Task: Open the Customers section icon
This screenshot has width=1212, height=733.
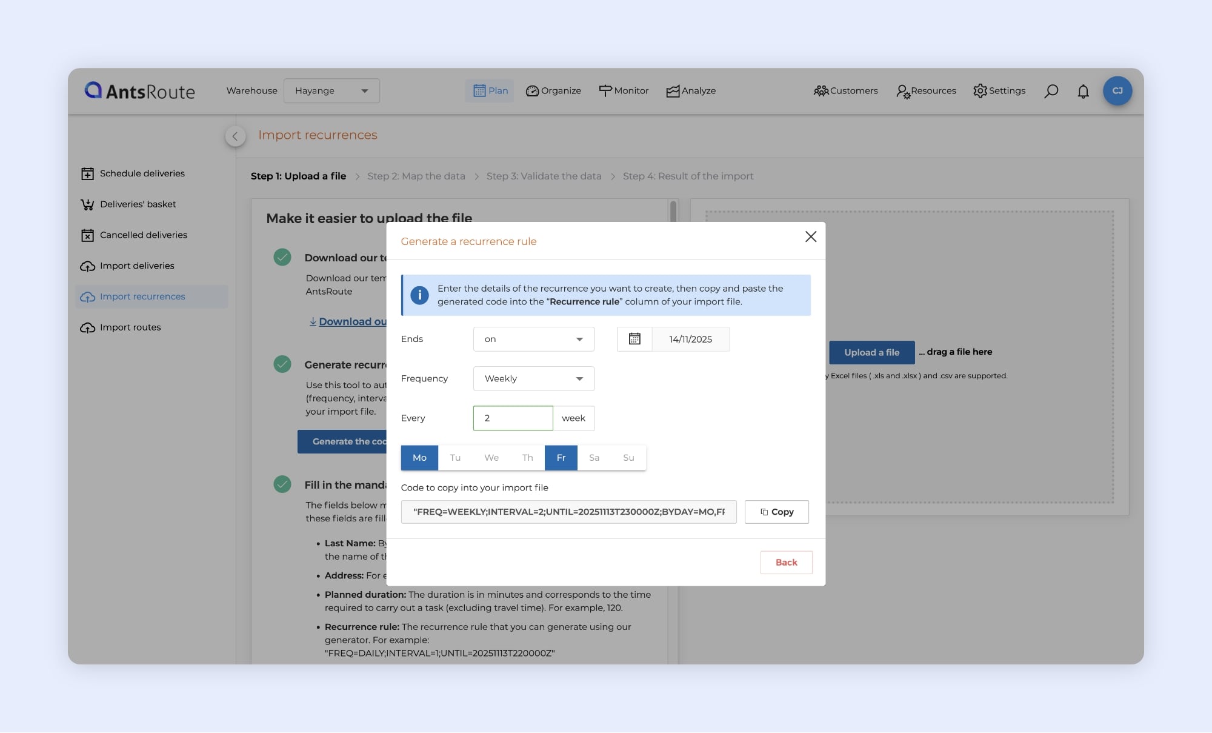Action: 821,91
